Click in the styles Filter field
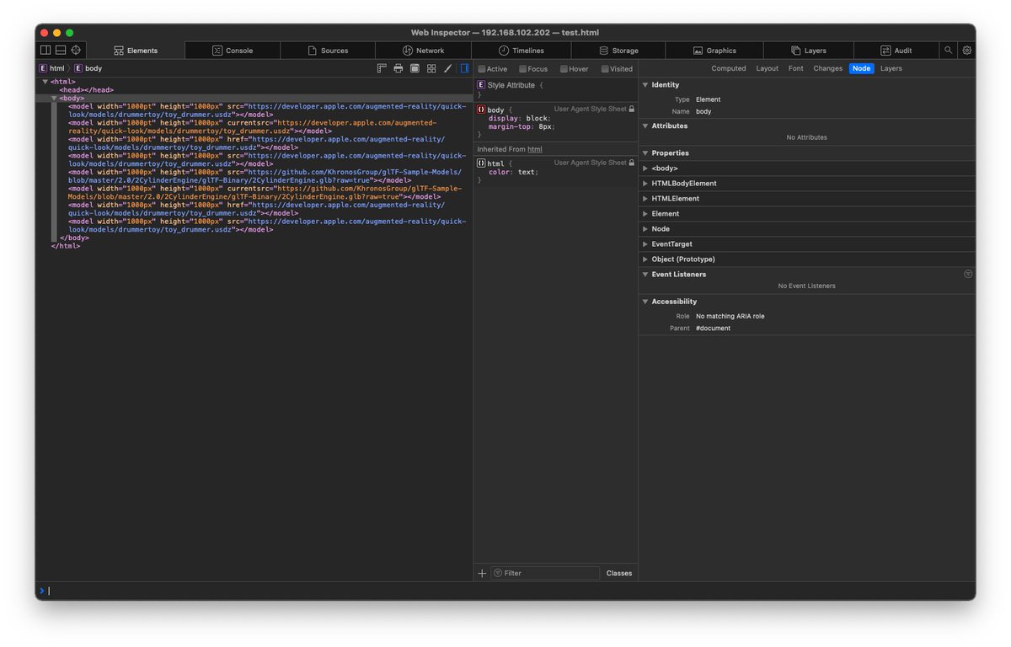Screen dimensions: 1011x647 pos(545,573)
